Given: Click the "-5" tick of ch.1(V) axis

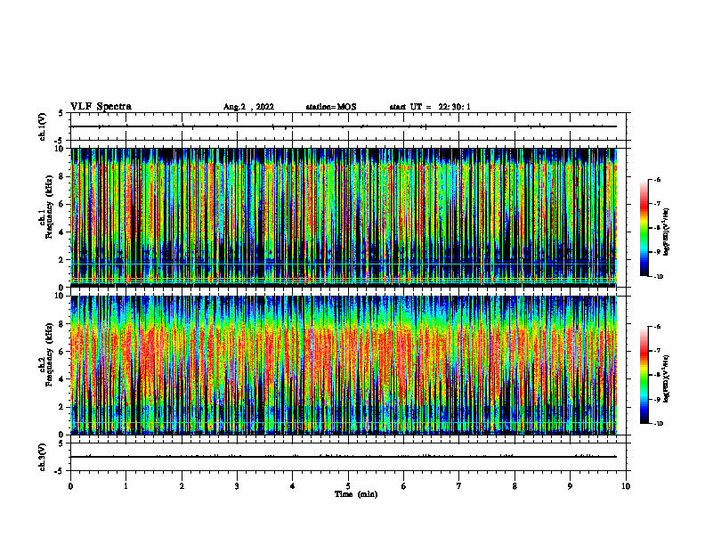Looking at the screenshot, I should pos(60,141).
